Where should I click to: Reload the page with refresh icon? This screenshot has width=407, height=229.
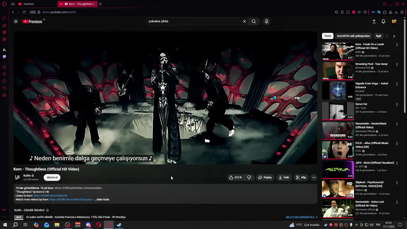point(24,12)
